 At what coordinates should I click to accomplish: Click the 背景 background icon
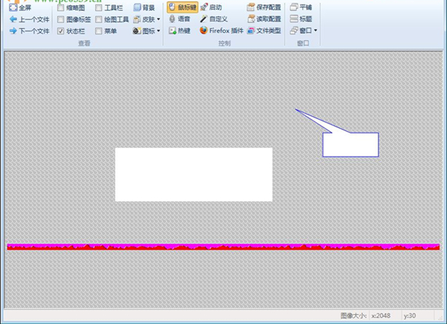coord(137,7)
